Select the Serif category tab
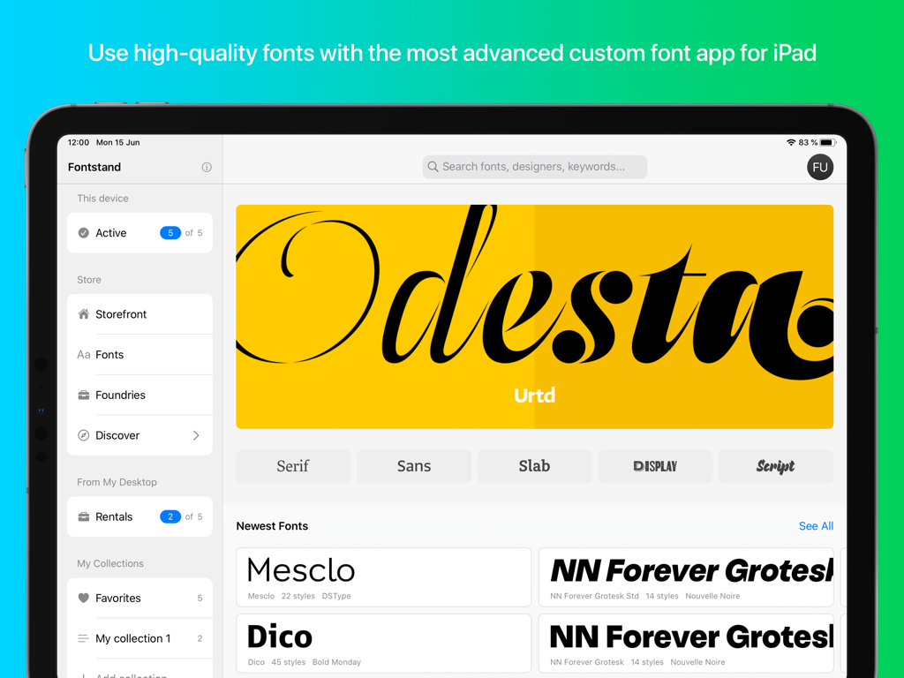 (293, 466)
